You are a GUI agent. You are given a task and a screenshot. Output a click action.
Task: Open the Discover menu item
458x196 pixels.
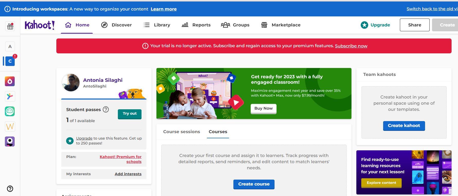(116, 25)
